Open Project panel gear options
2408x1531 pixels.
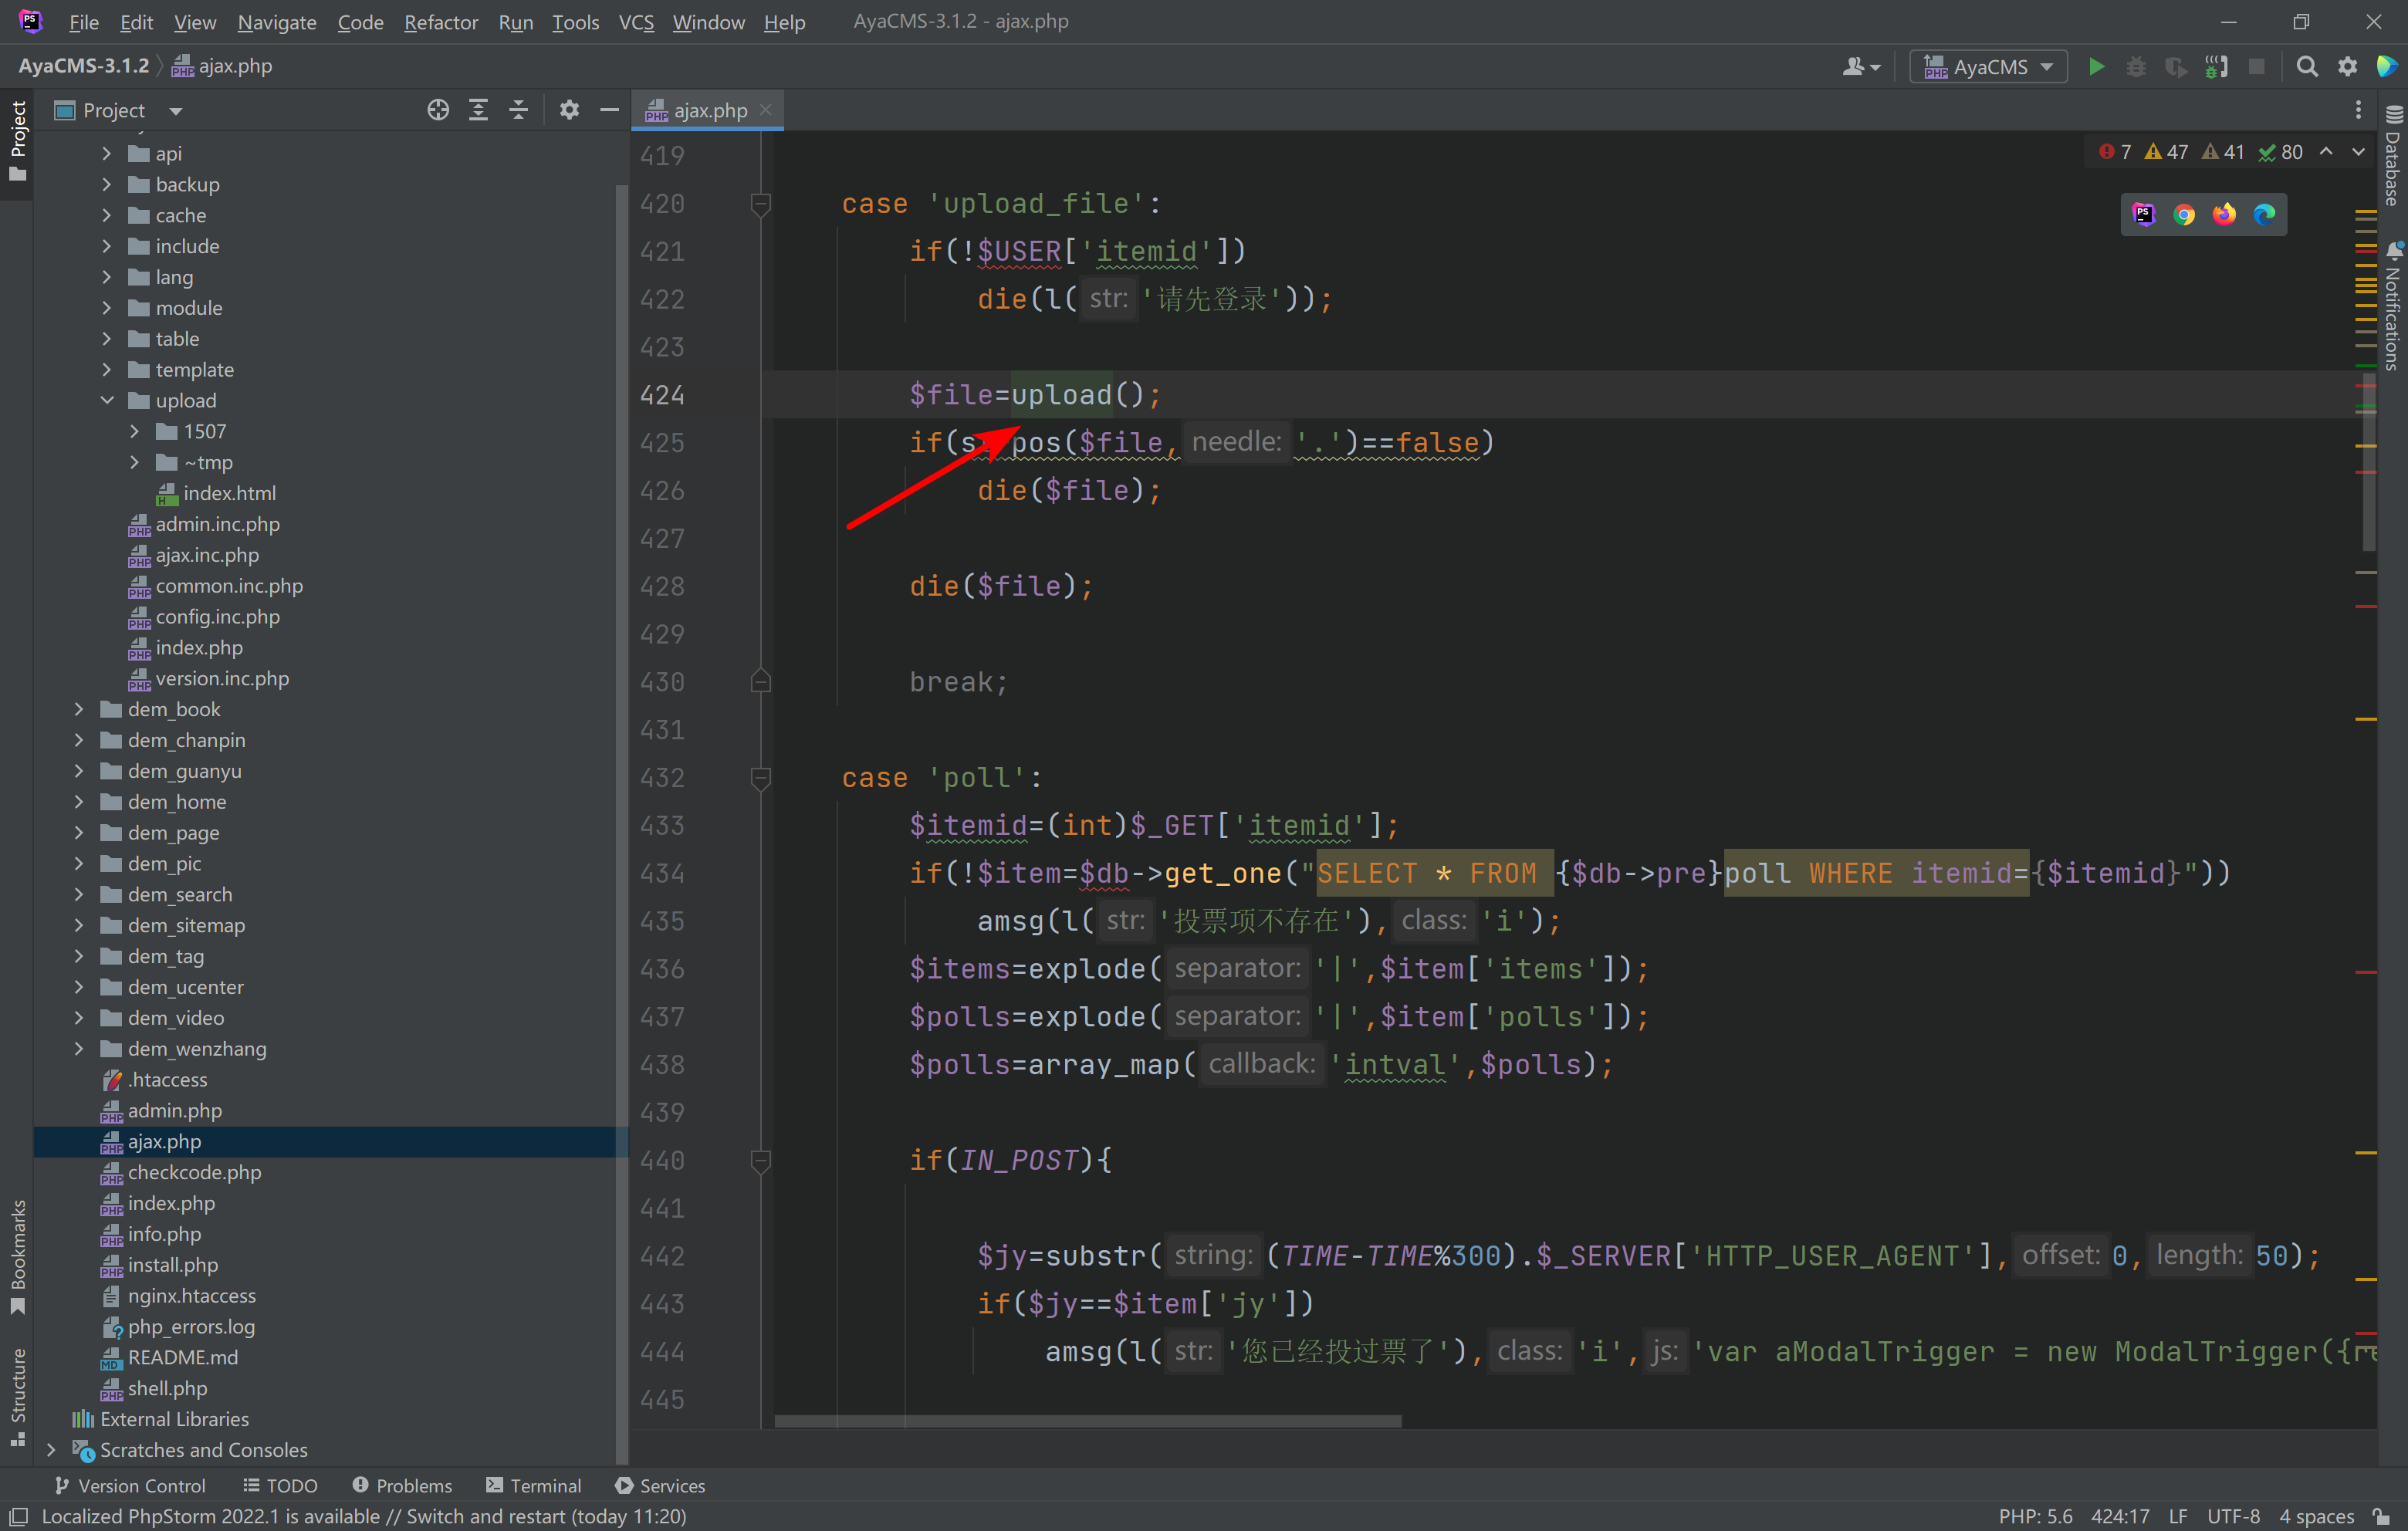569,110
